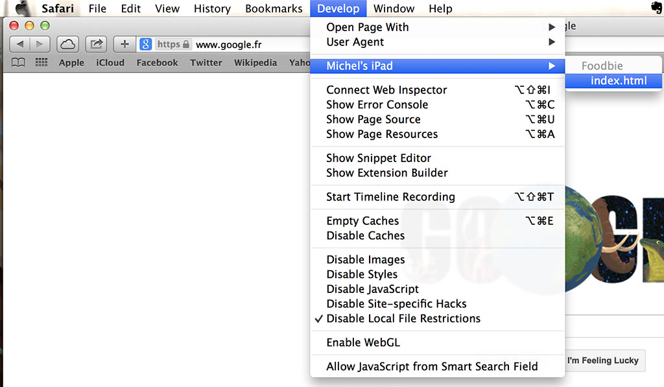664x387 pixels.
Task: Click the Back navigation arrow
Action: point(20,44)
